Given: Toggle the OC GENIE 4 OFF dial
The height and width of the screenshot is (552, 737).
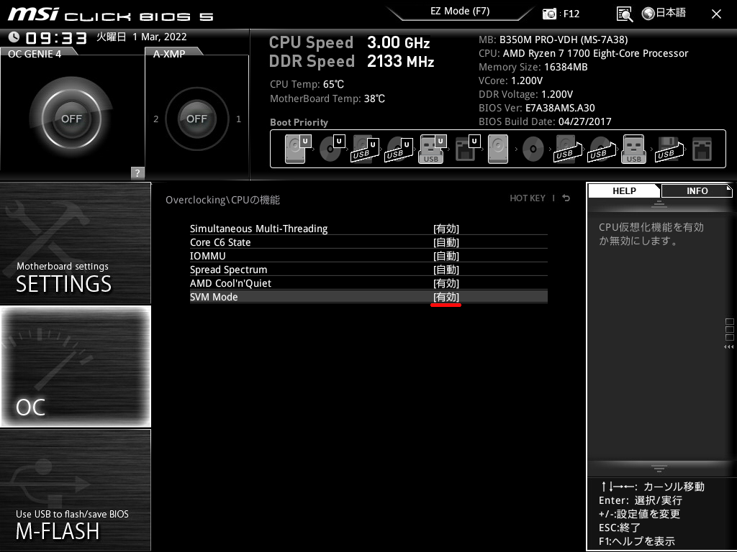Looking at the screenshot, I should click(x=70, y=117).
